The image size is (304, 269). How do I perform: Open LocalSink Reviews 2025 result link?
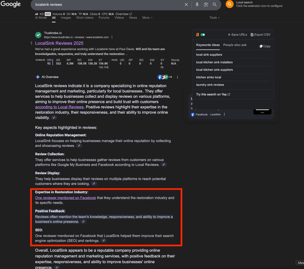pos(59,43)
